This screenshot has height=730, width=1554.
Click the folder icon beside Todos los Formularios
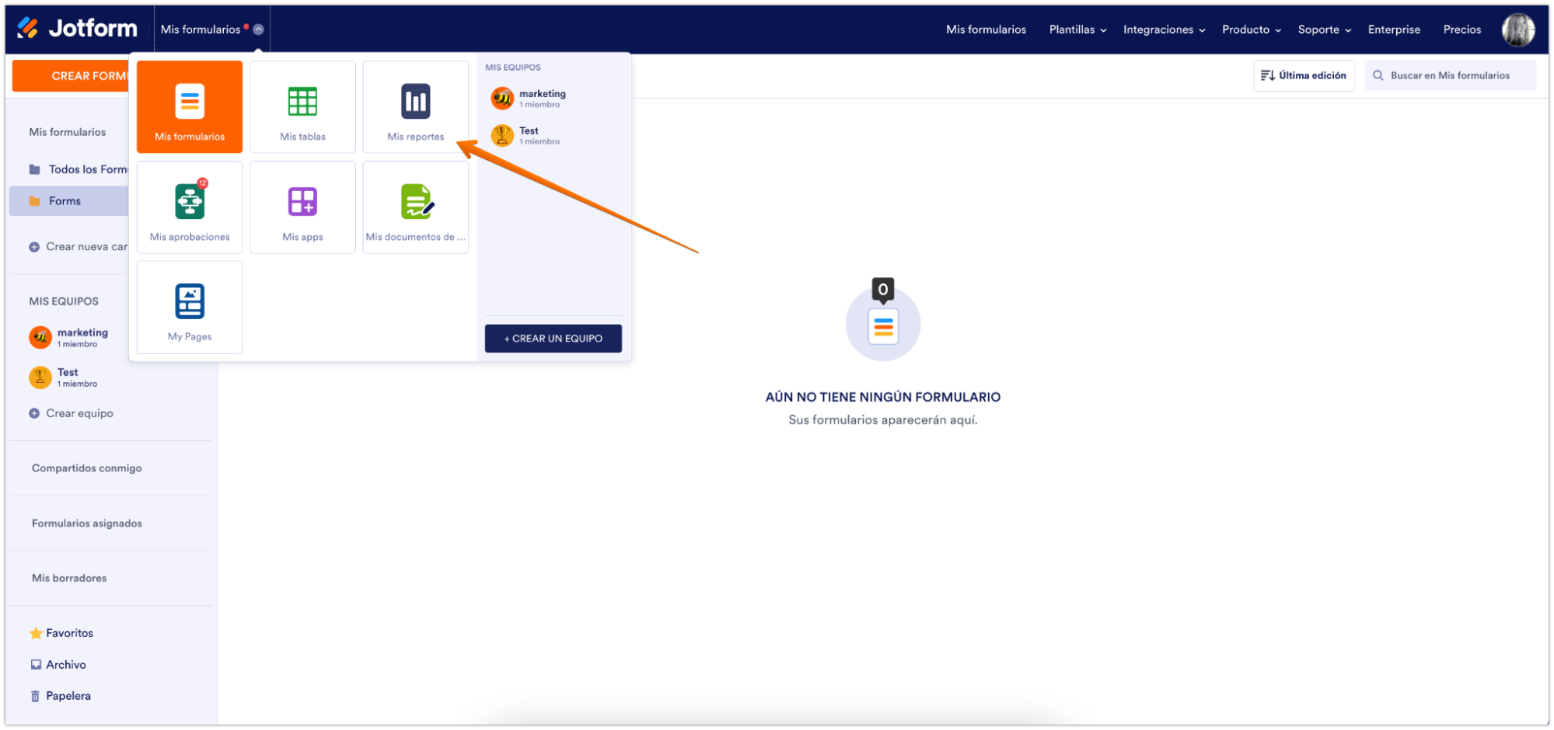click(35, 169)
